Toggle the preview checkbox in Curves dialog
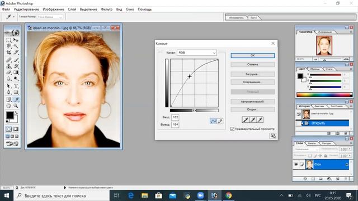This screenshot has width=358, height=201. pos(233,129)
